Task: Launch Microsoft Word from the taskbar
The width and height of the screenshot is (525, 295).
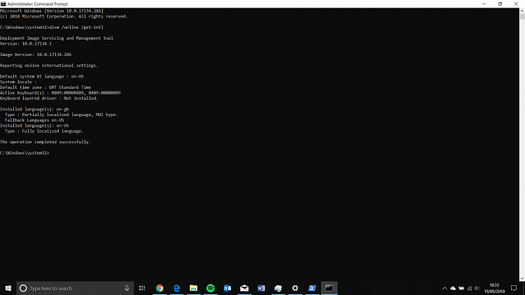Action: coord(261,288)
